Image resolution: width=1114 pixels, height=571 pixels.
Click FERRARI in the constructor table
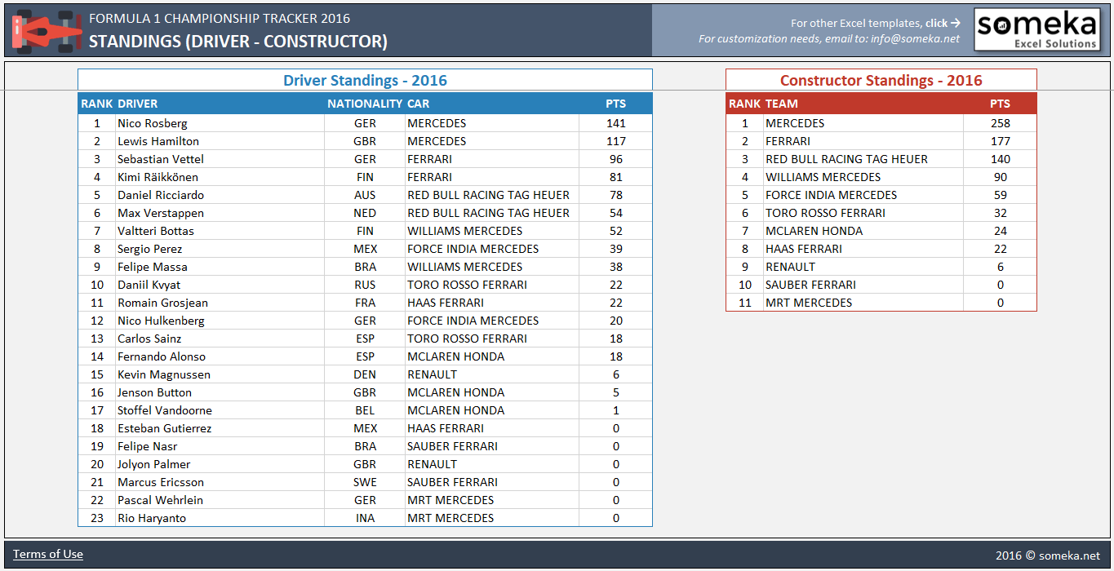coord(786,141)
